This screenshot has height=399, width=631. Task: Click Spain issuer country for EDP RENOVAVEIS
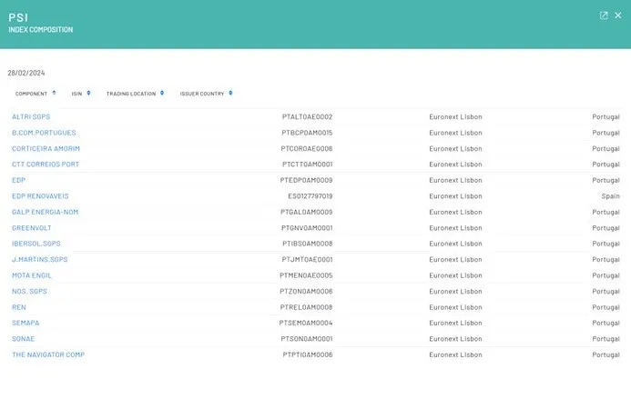pyautogui.click(x=610, y=196)
